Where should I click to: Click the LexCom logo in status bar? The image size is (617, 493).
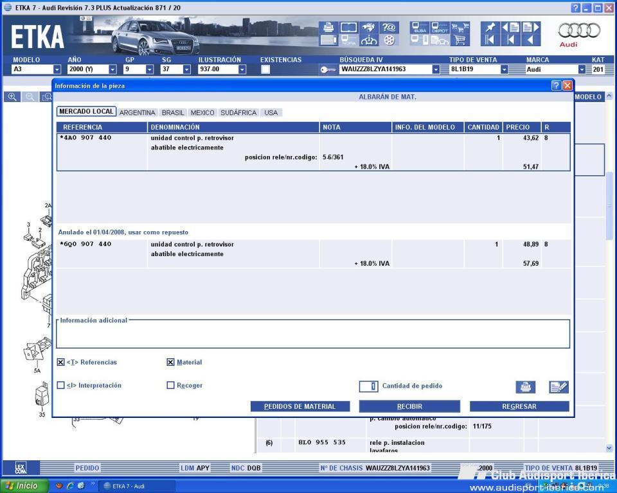point(21,468)
